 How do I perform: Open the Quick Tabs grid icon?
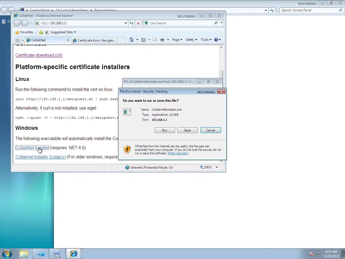coord(18,40)
